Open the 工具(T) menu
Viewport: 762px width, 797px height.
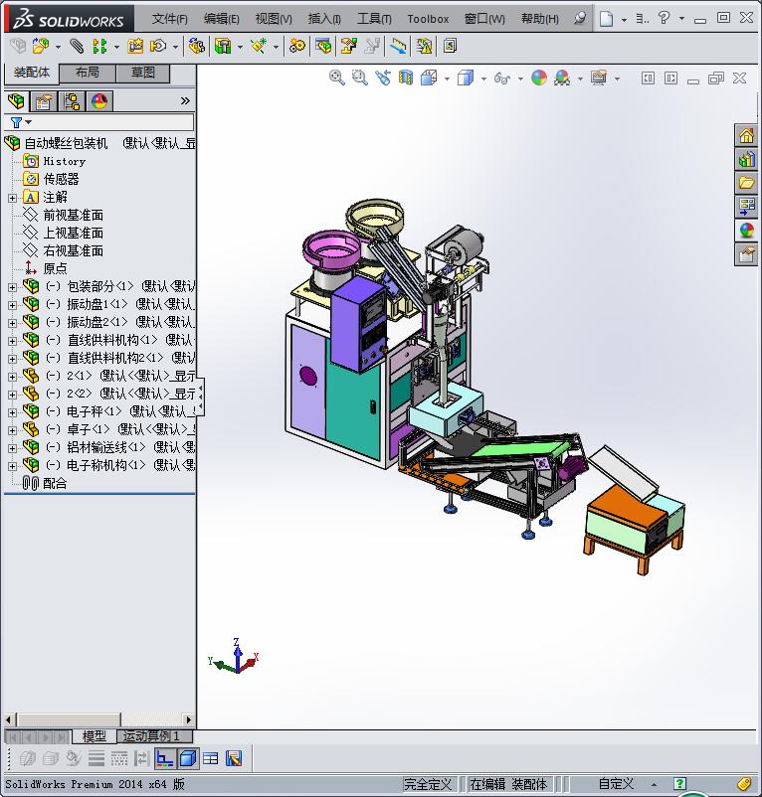[x=374, y=19]
